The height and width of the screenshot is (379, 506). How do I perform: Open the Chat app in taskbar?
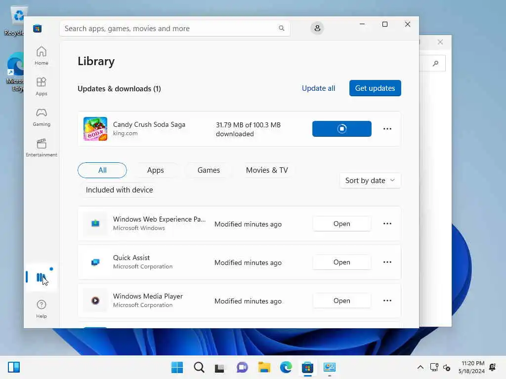(242, 367)
